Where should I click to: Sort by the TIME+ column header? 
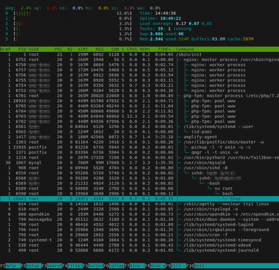164,49
